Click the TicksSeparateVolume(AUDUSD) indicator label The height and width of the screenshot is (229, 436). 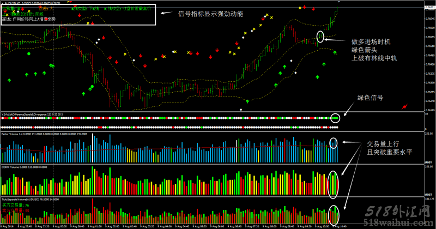point(30,200)
